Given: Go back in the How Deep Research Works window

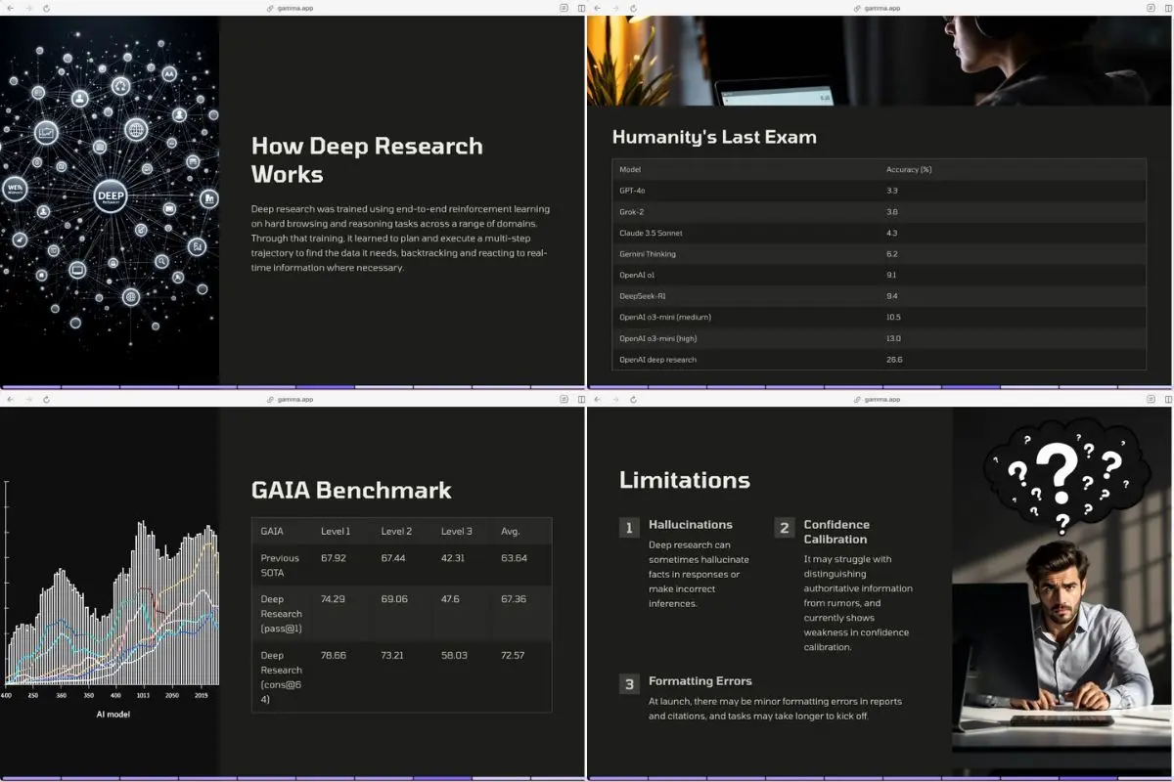Looking at the screenshot, I should click(9, 8).
